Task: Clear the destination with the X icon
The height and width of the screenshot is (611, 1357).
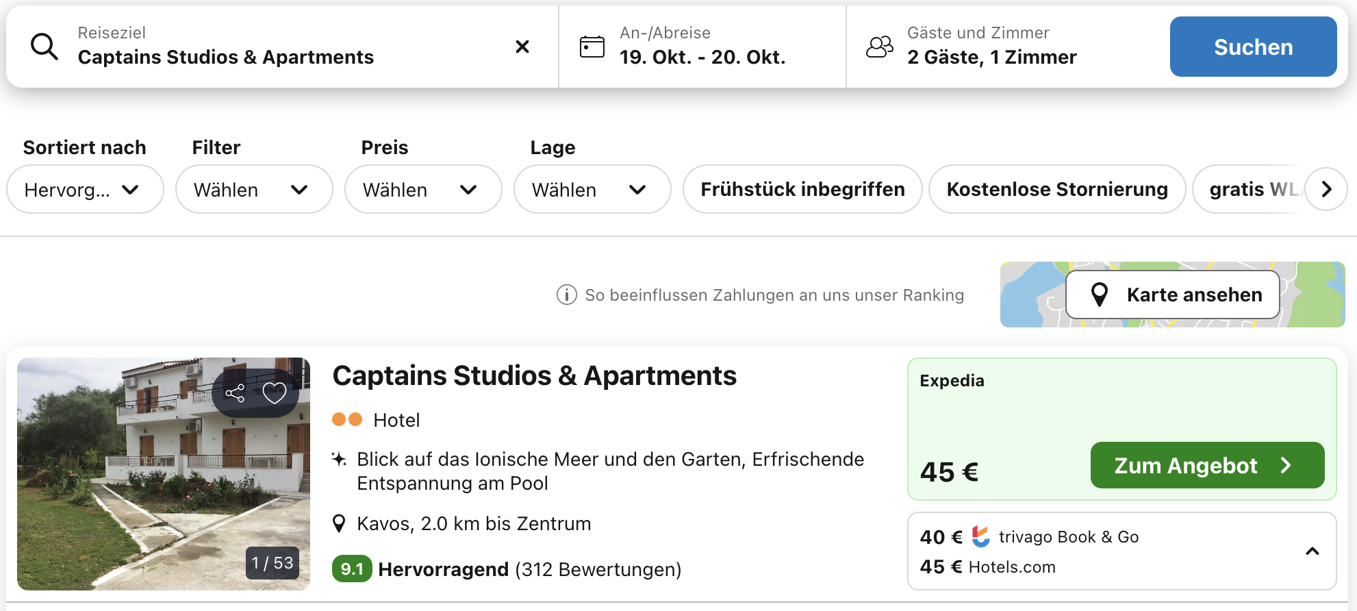Action: click(522, 47)
